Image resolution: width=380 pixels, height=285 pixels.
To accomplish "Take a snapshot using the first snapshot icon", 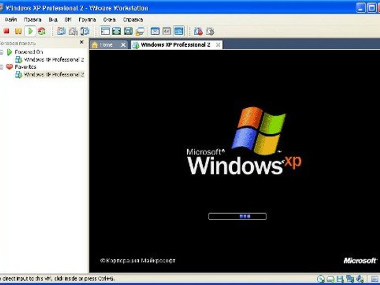I will 61,31.
